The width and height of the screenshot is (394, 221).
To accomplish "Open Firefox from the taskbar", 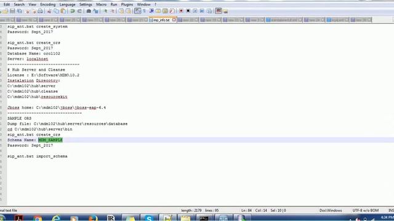I will (93, 219).
